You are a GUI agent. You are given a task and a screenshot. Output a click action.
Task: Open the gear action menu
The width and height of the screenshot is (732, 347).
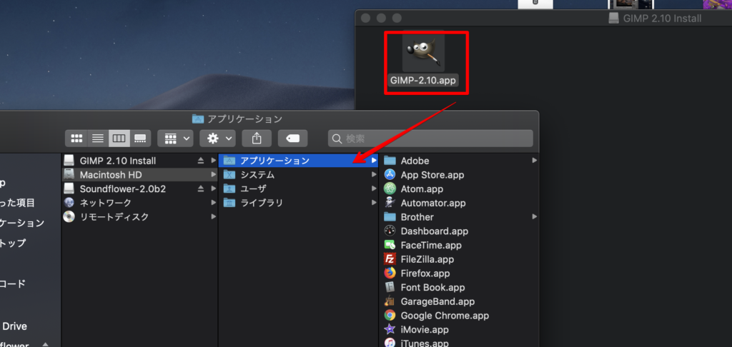coord(217,138)
